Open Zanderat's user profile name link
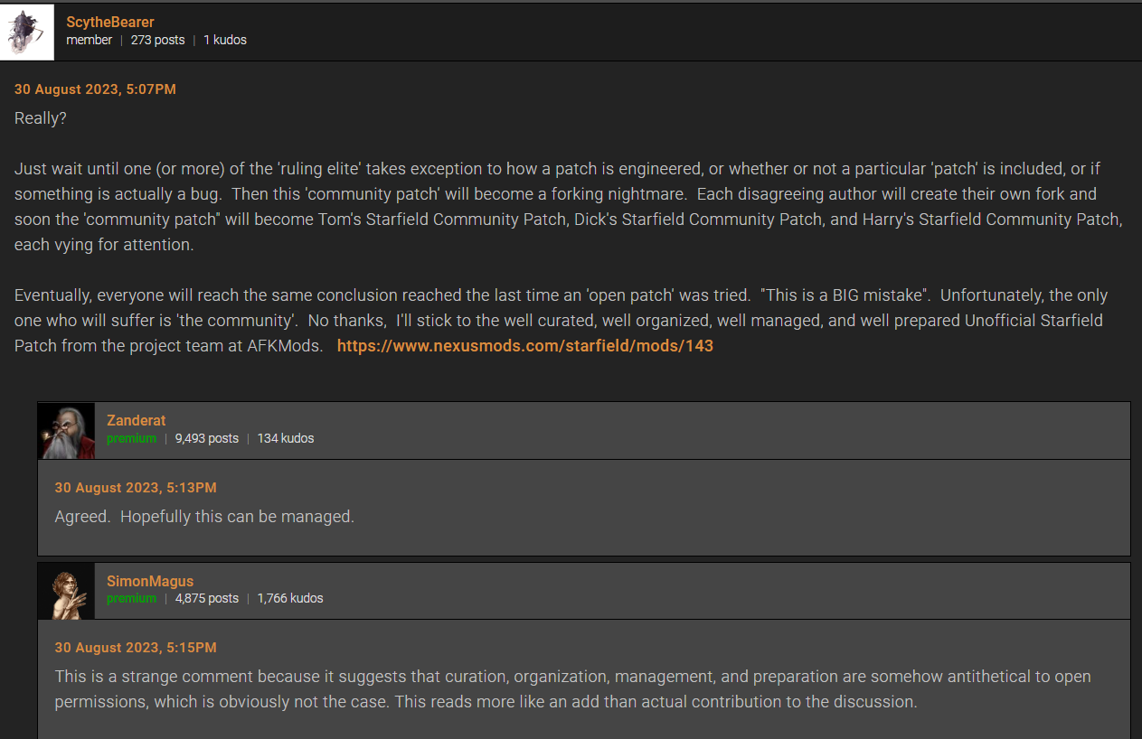Viewport: 1142px width, 739px height. point(137,420)
